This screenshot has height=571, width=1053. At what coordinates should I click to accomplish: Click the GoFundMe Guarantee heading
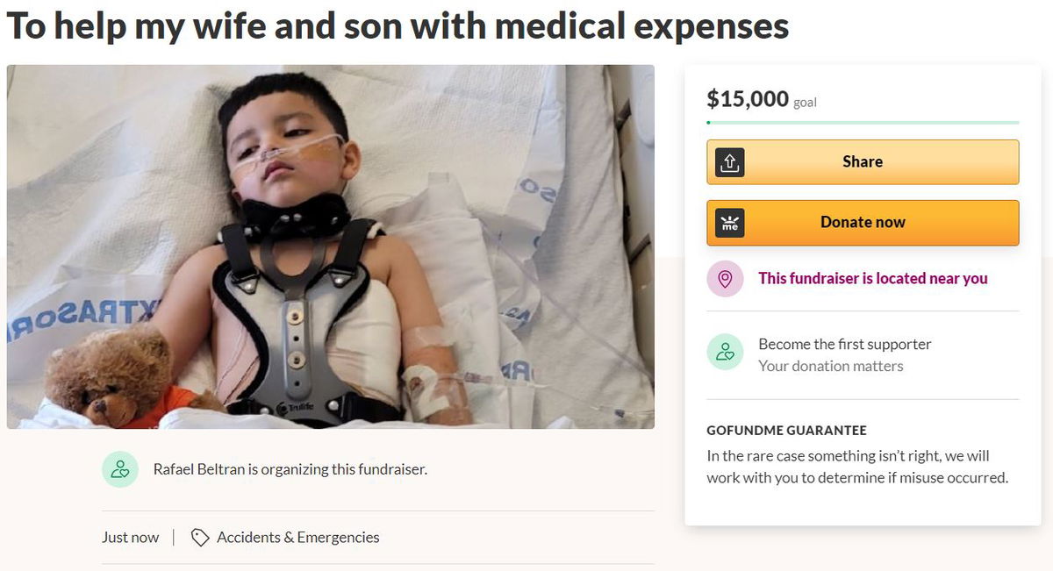click(x=786, y=431)
